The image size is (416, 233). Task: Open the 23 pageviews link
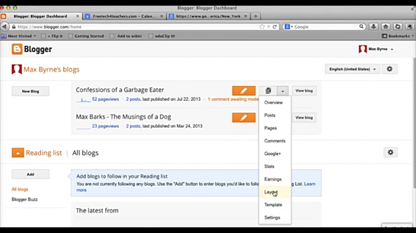pyautogui.click(x=105, y=126)
